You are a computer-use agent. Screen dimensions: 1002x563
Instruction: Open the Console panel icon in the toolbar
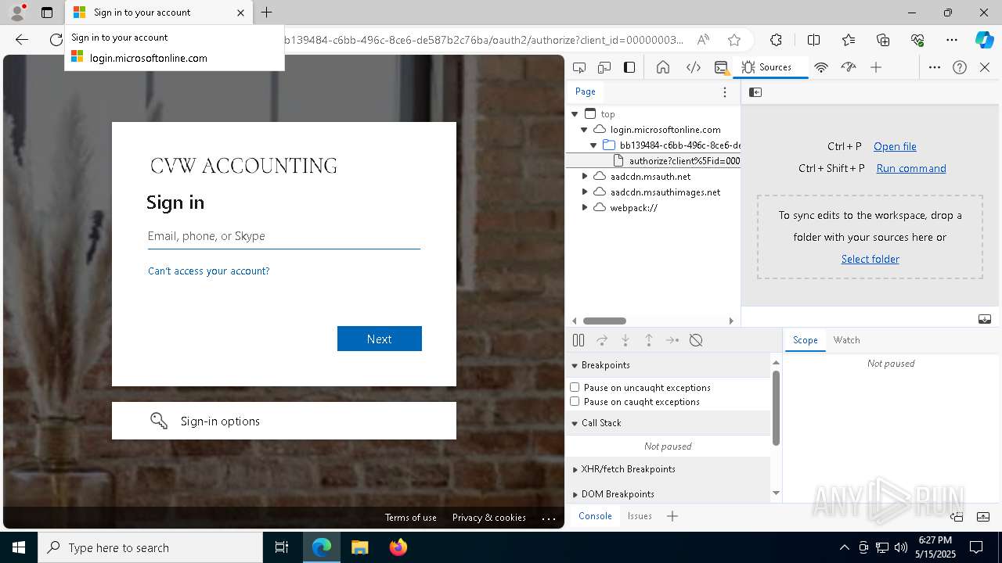point(722,67)
